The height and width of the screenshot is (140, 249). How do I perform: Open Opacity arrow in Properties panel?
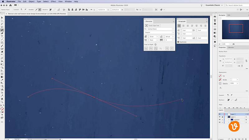237,83
